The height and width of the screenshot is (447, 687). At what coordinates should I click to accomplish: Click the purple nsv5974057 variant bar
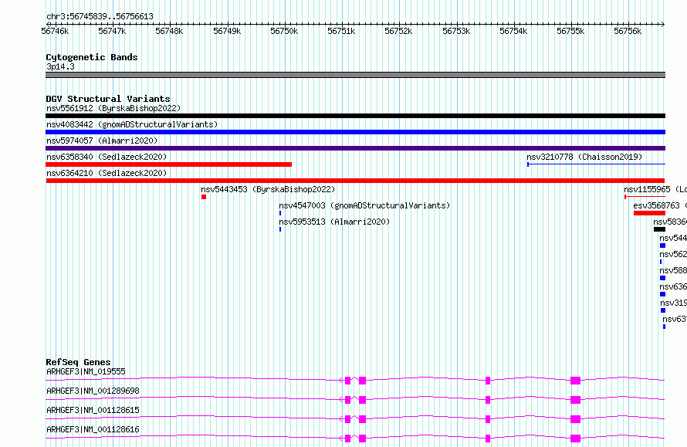(355, 148)
